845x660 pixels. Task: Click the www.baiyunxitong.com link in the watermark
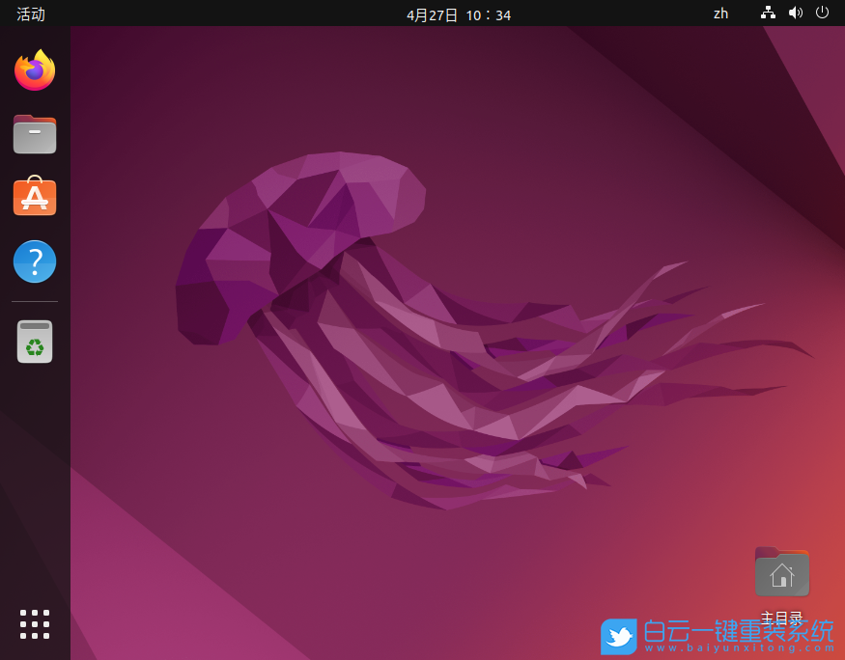[x=739, y=646]
